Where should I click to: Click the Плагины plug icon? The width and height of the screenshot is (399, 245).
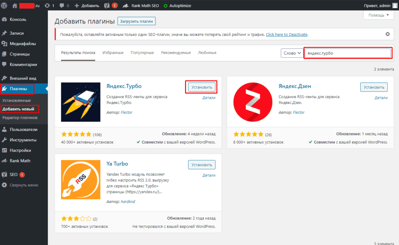point(4,88)
